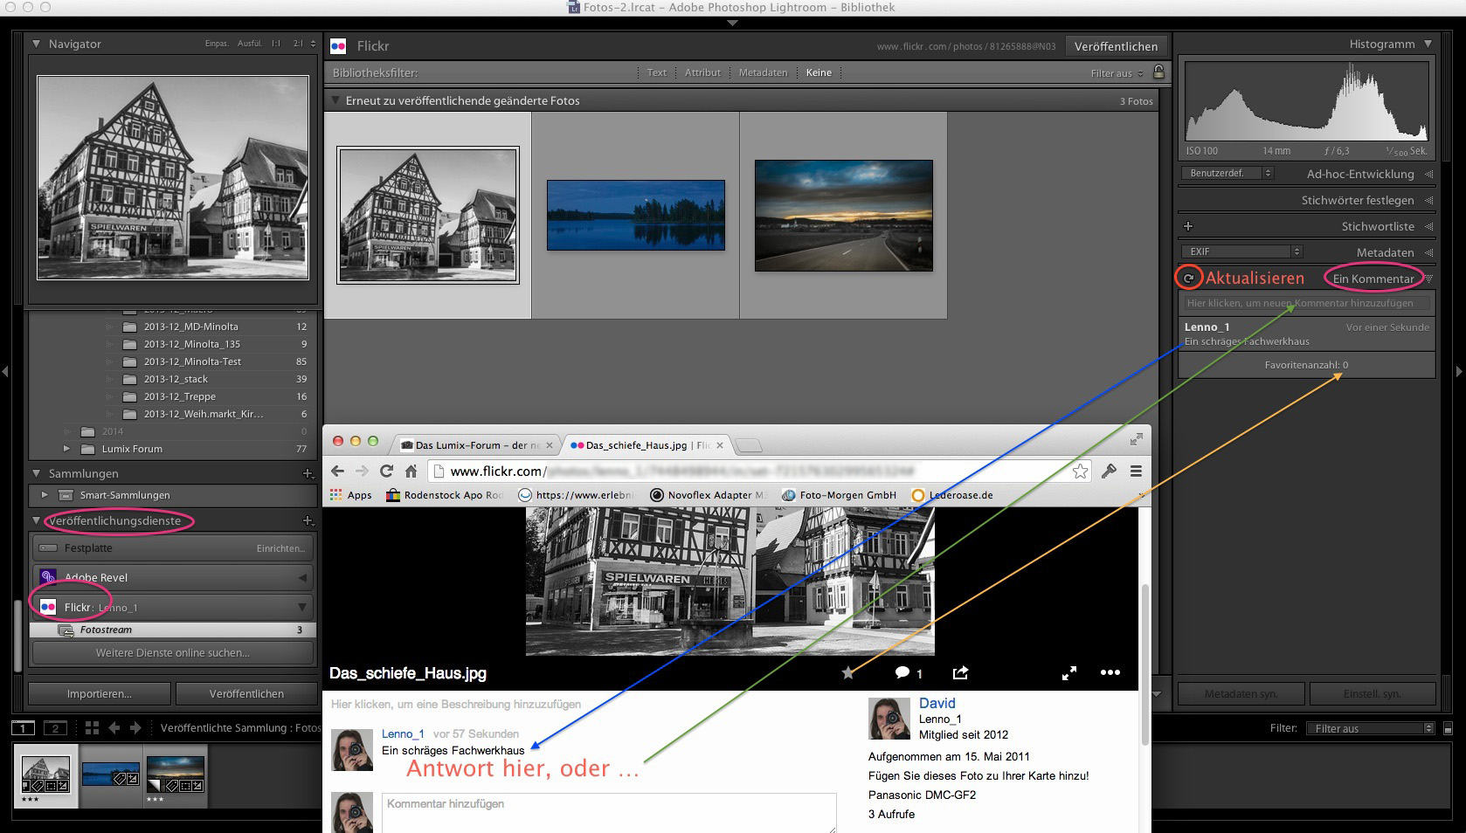Select the Metadaten filter tab

(x=763, y=72)
